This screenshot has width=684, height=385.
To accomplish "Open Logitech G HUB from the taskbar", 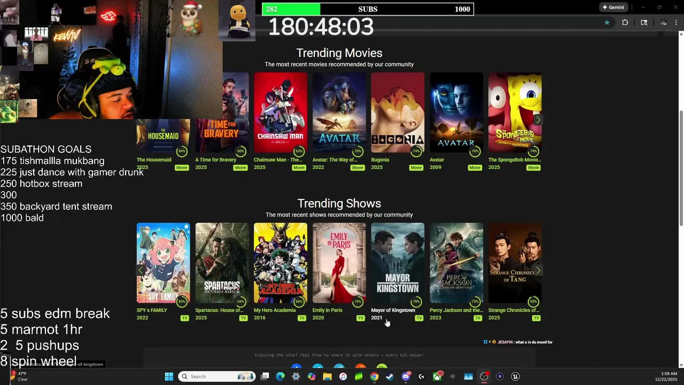I will 421,376.
